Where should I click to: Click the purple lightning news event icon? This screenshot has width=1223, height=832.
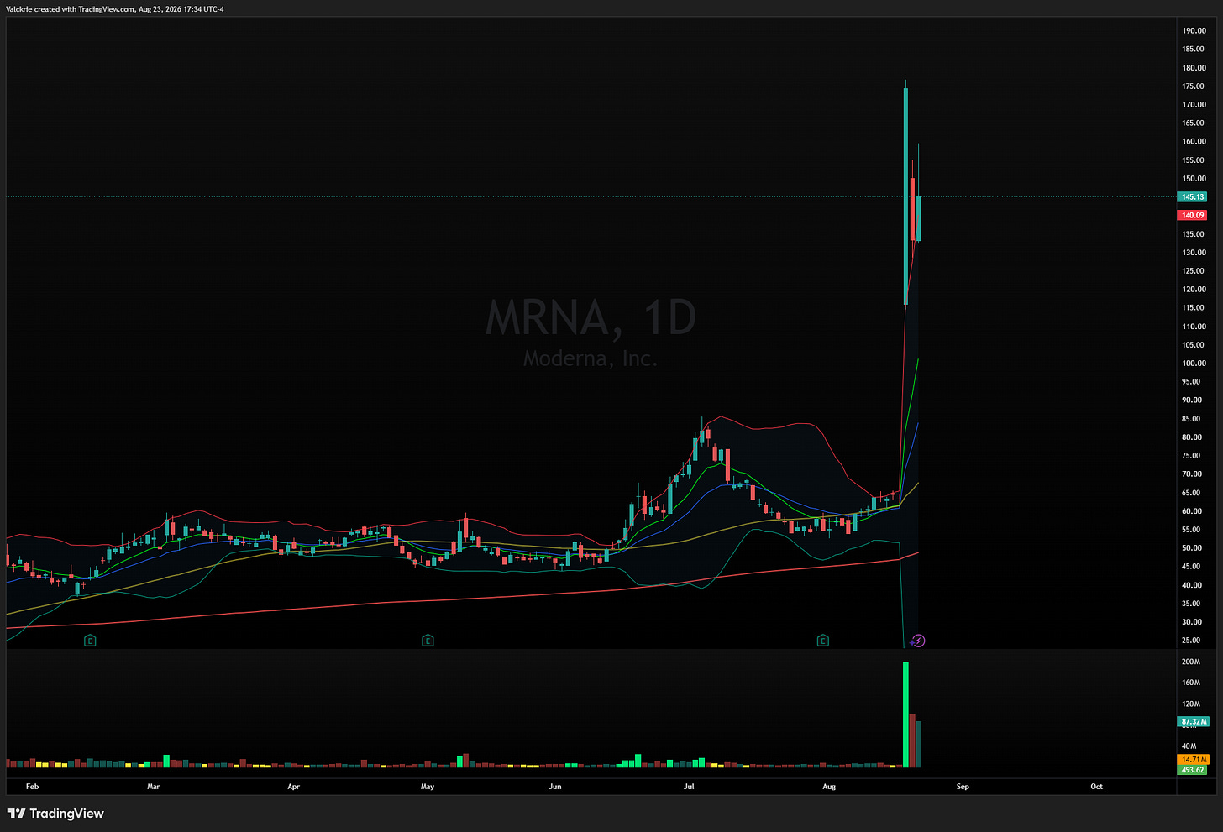coord(919,641)
